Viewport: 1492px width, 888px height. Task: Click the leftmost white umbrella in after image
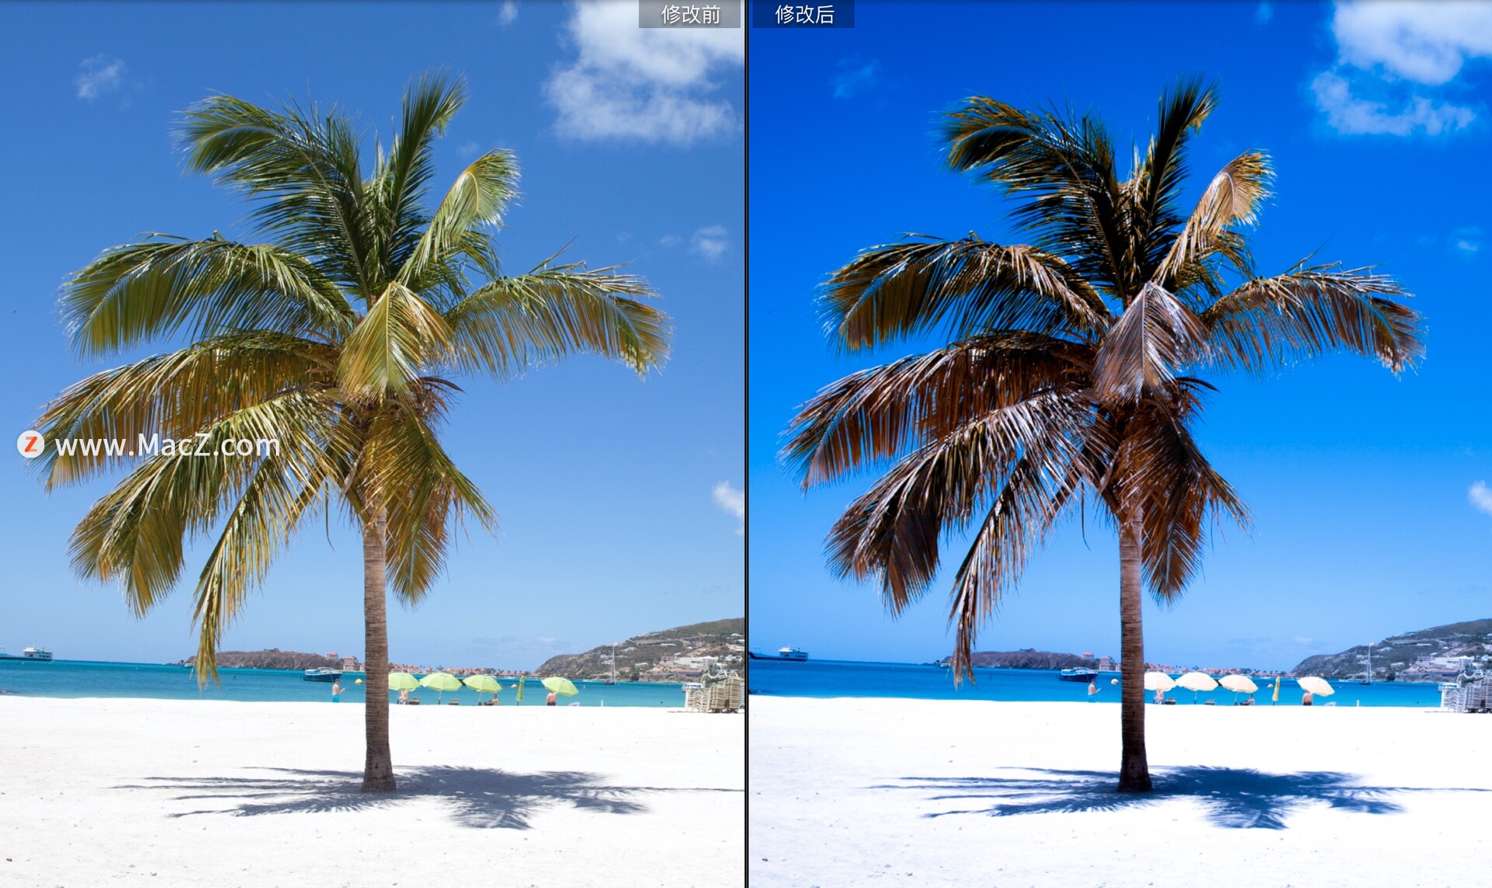coord(1159,681)
